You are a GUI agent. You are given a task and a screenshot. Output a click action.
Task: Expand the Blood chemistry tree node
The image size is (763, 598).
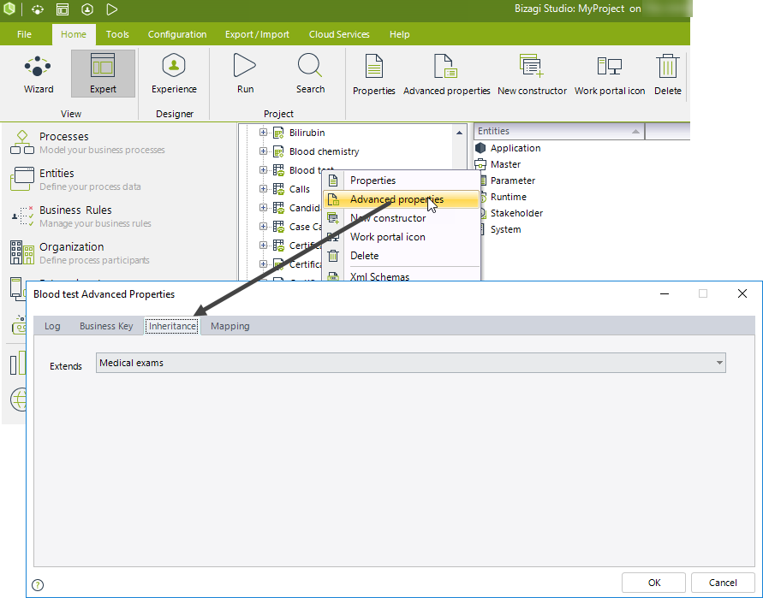[x=263, y=151]
